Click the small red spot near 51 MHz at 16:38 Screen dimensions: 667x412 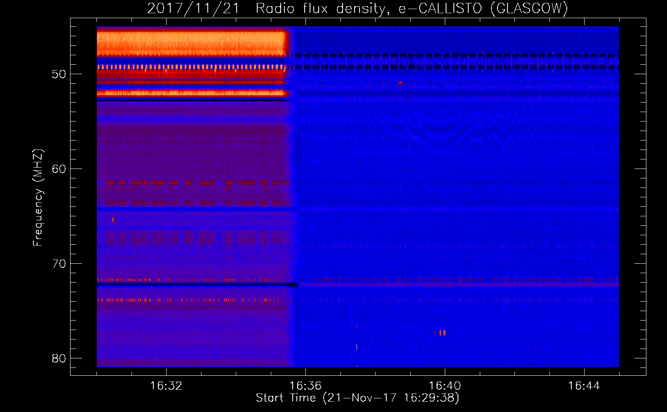400,82
